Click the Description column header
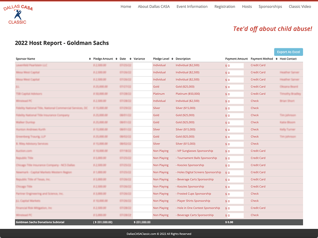Screen dimensions: 318x238 [183, 59]
